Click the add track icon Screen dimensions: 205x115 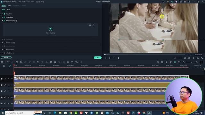point(4,66)
